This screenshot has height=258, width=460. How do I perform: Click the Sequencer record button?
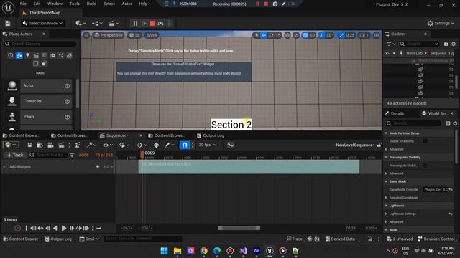click(17, 228)
